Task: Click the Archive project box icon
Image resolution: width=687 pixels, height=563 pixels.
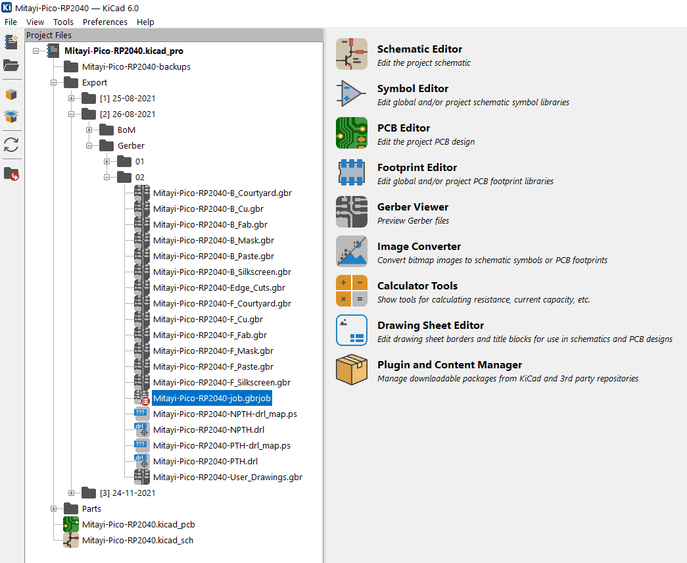Action: (11, 94)
